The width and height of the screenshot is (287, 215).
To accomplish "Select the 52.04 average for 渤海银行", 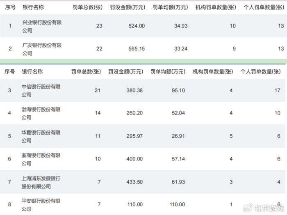I will pyautogui.click(x=178, y=113).
